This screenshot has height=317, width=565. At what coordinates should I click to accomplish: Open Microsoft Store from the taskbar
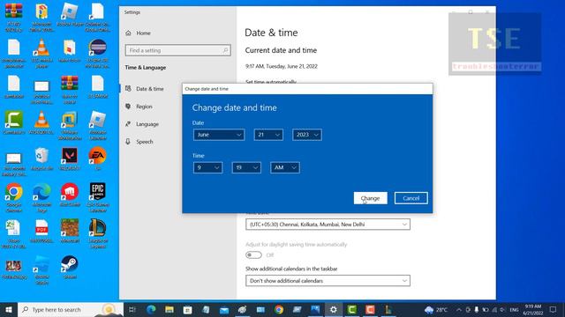pos(188,309)
